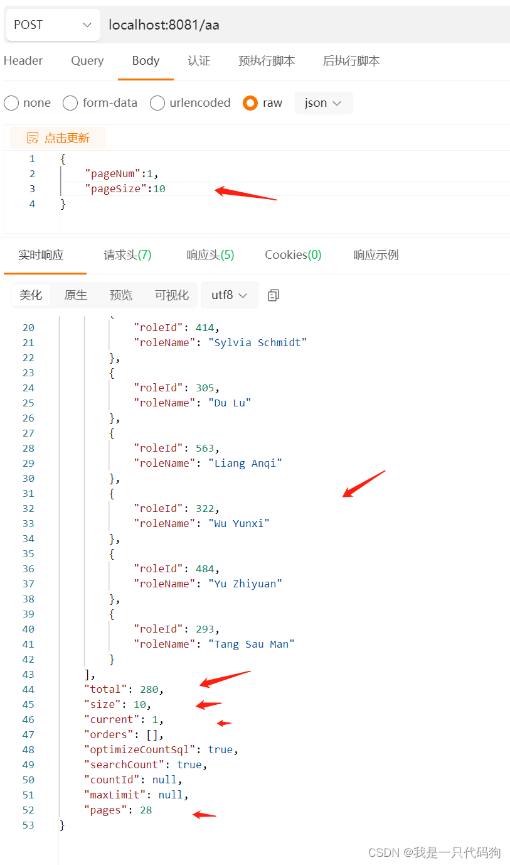Switch to the 预执行脚本 tab
The width and height of the screenshot is (510, 865).
click(x=266, y=60)
